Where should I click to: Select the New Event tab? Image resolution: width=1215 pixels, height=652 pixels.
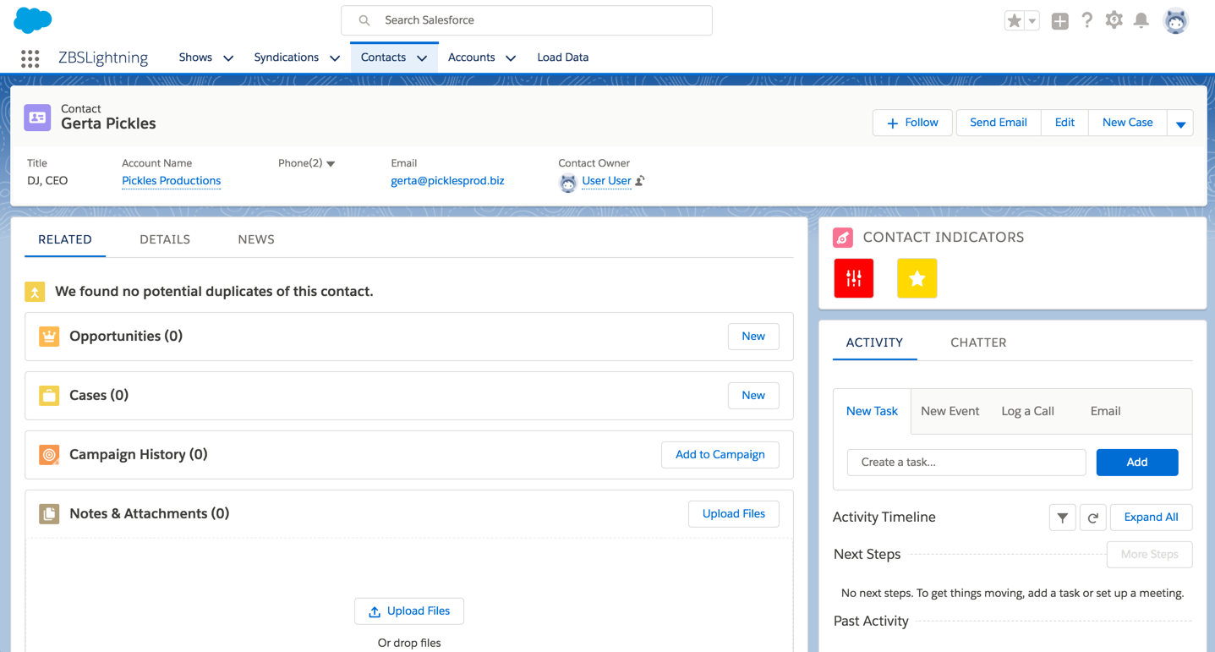(x=950, y=411)
